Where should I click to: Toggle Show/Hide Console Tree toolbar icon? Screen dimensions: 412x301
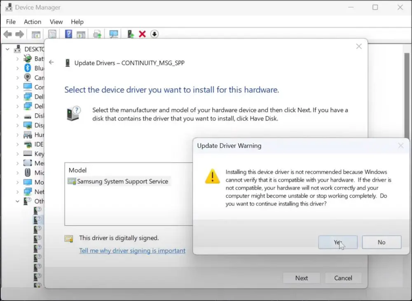[x=36, y=35]
